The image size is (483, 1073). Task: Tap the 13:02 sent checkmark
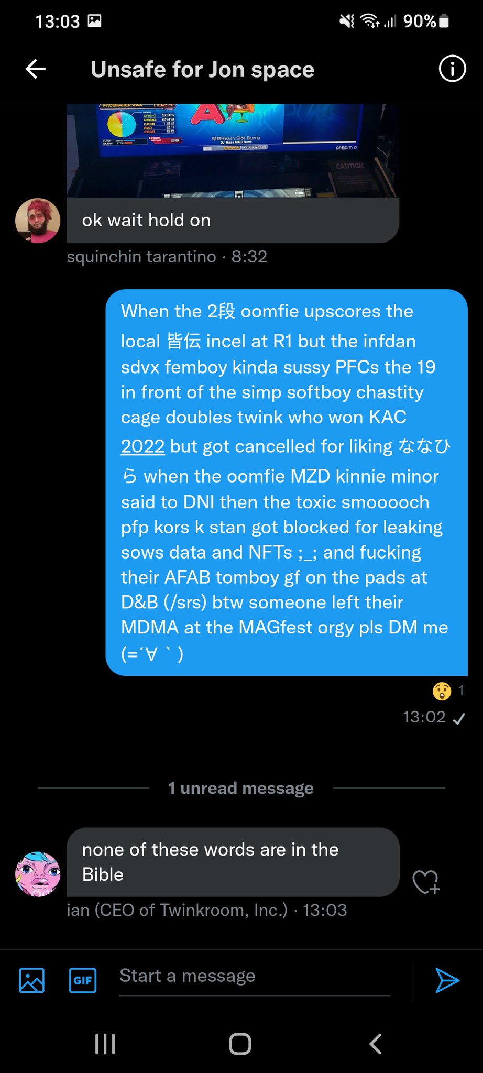click(x=459, y=718)
